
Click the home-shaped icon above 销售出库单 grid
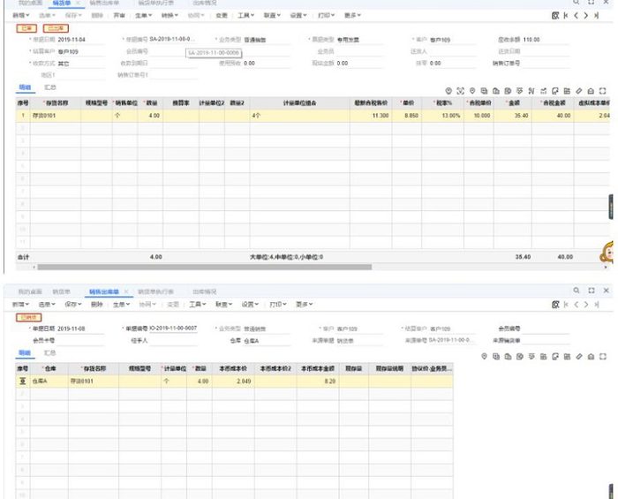point(591,356)
